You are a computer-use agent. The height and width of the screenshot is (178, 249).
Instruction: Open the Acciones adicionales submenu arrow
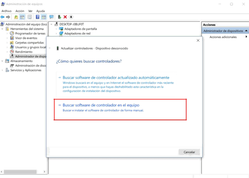click(246, 37)
